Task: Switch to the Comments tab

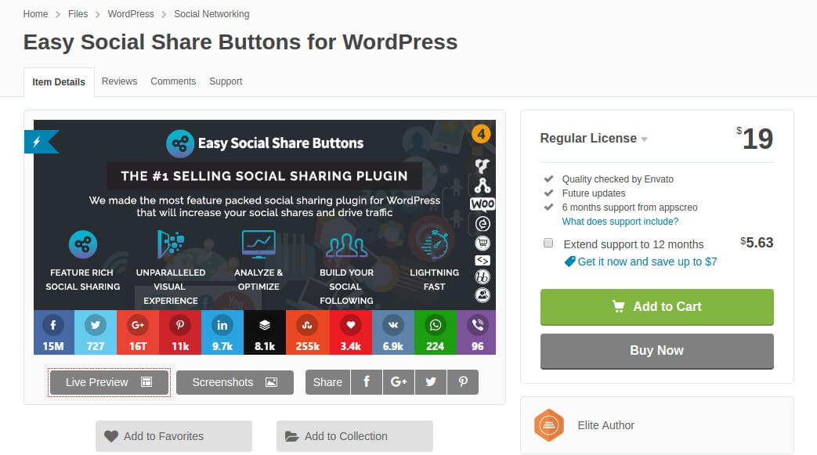Action: [x=173, y=81]
